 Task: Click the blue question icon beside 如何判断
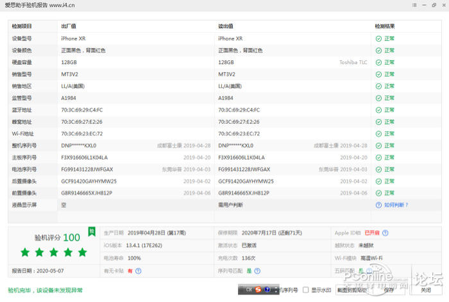378,205
